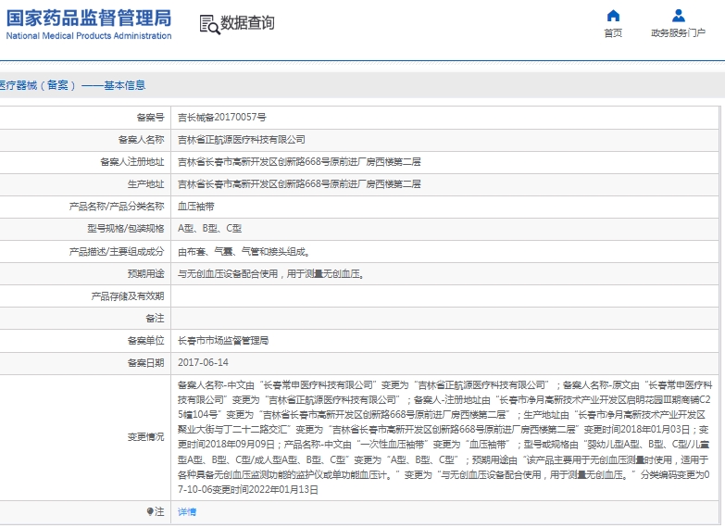Click the 备注 label
The height and width of the screenshot is (528, 725).
click(x=155, y=318)
